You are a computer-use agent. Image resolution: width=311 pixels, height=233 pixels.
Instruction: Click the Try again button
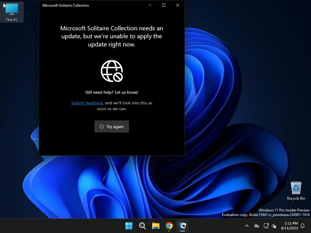[x=112, y=127]
